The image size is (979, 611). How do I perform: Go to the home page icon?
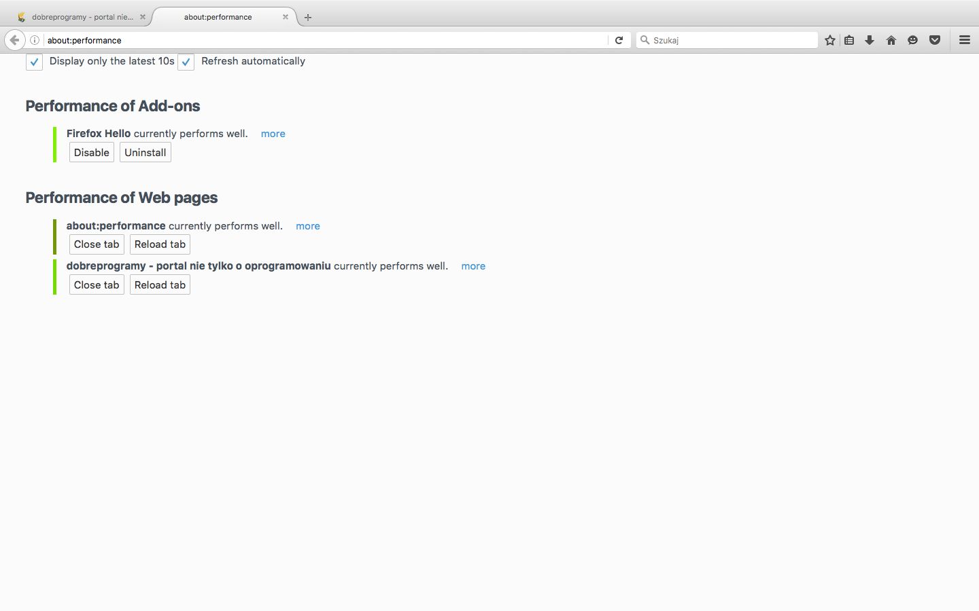pos(891,40)
